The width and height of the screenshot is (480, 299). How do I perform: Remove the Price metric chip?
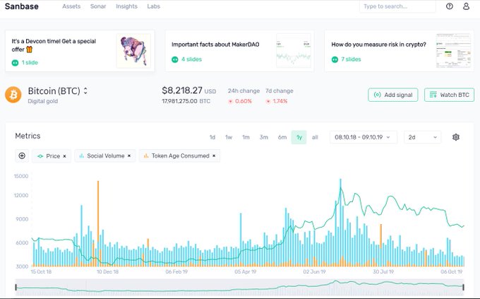pyautogui.click(x=65, y=156)
